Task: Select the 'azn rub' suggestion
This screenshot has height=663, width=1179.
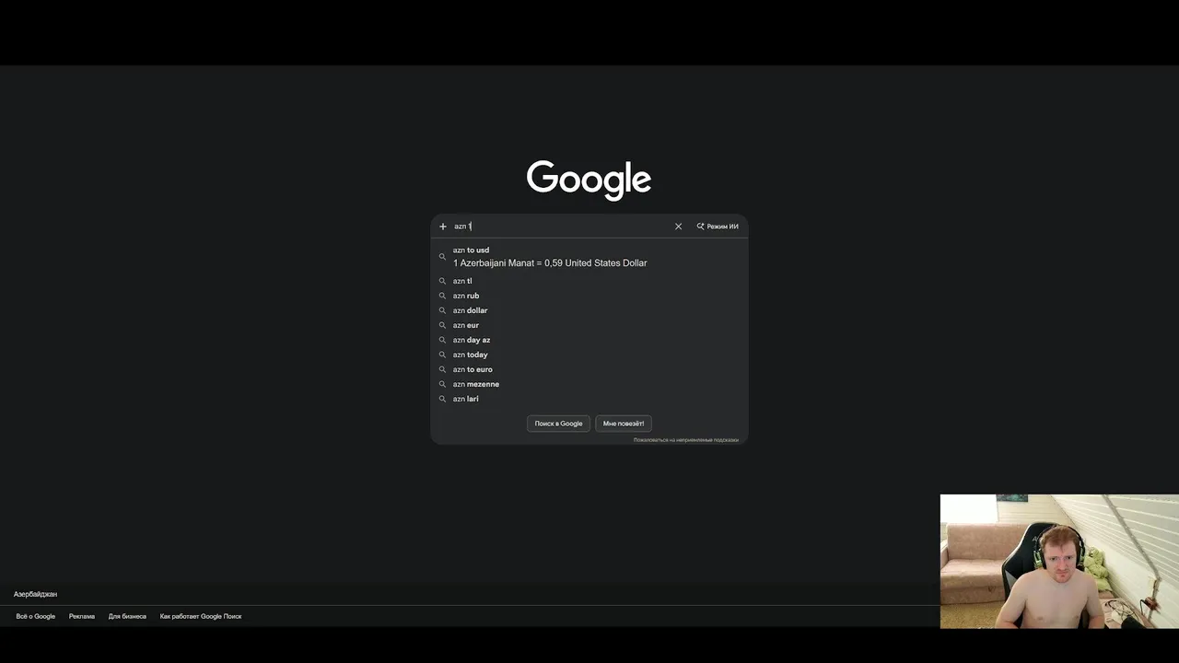Action: (x=589, y=296)
